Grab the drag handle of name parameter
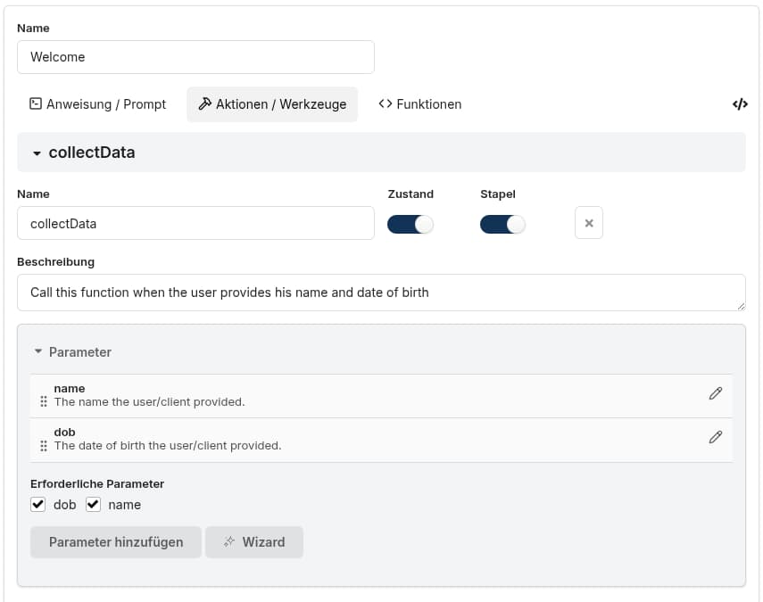This screenshot has height=602, width=763. pyautogui.click(x=44, y=401)
